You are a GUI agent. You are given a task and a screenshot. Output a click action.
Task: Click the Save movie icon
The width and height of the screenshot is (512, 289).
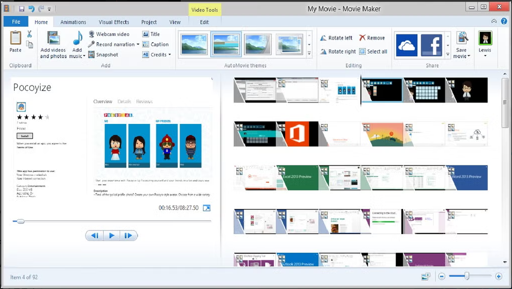pyautogui.click(x=462, y=38)
